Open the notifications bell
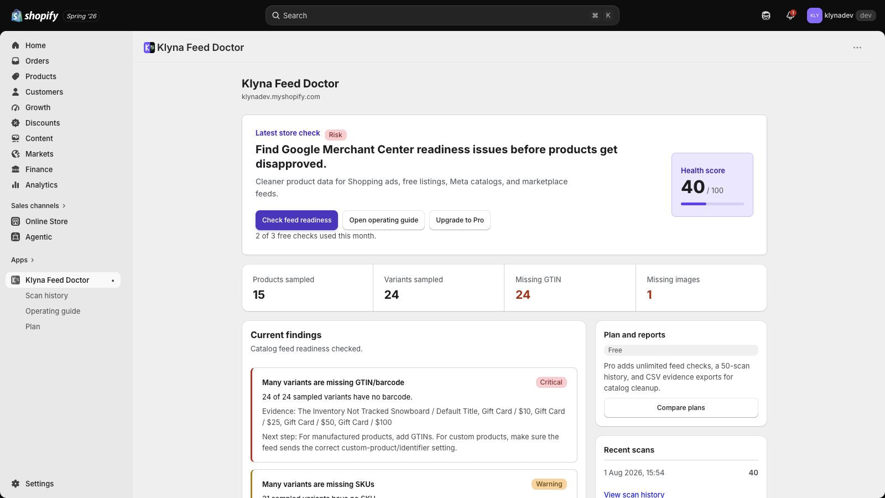The image size is (885, 498). (x=790, y=15)
